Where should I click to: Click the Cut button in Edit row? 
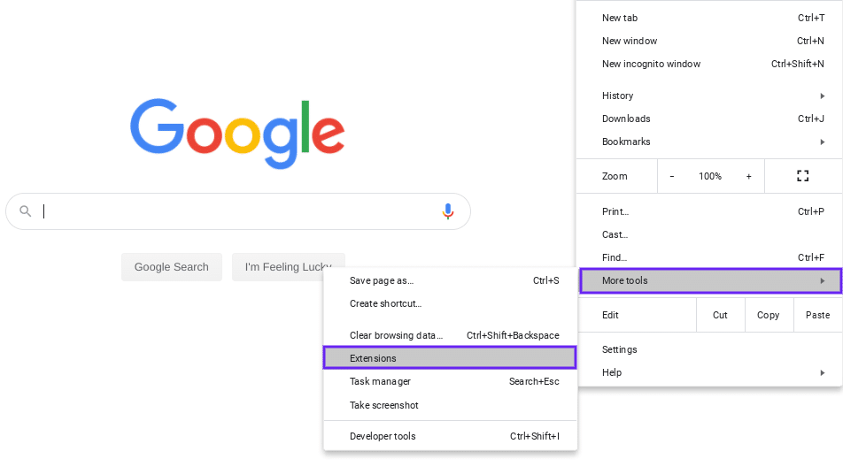pos(720,315)
